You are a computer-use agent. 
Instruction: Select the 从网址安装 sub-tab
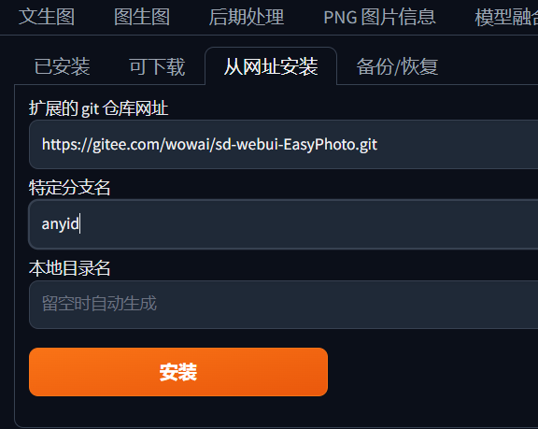[271, 66]
